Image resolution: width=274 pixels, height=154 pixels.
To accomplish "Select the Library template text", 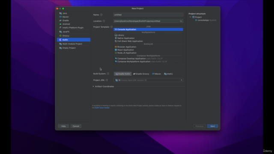I will (121, 35).
